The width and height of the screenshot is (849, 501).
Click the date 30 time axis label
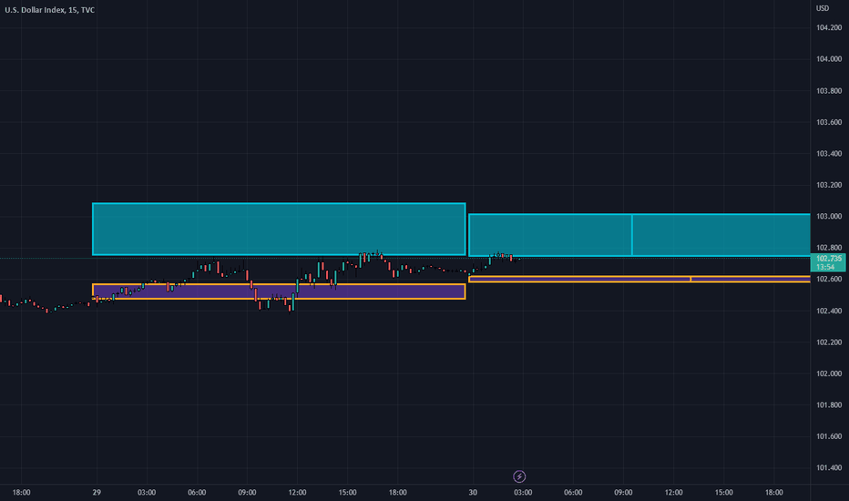pos(473,492)
